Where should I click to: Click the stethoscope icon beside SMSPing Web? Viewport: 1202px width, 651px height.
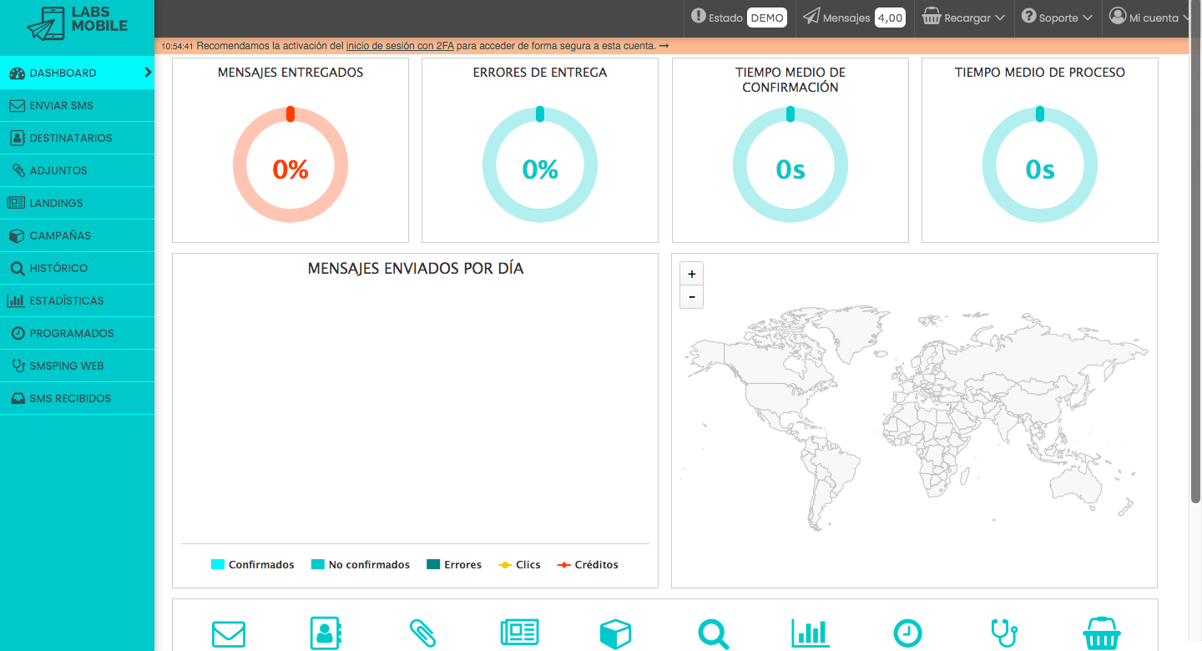tap(18, 366)
